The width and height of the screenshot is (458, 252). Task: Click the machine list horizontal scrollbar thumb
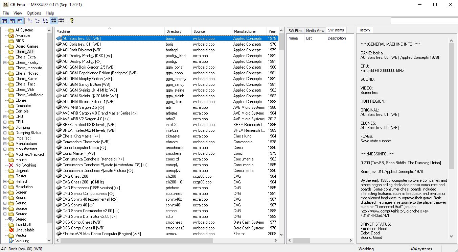[137, 241]
